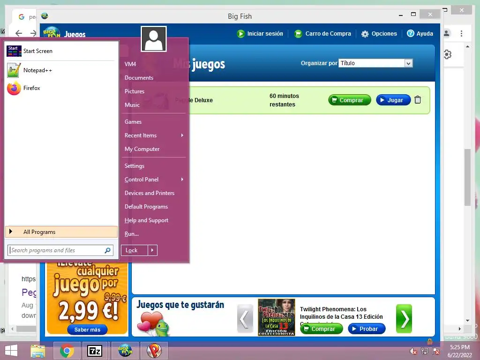Click Chrome profile avatar icon

(447, 33)
